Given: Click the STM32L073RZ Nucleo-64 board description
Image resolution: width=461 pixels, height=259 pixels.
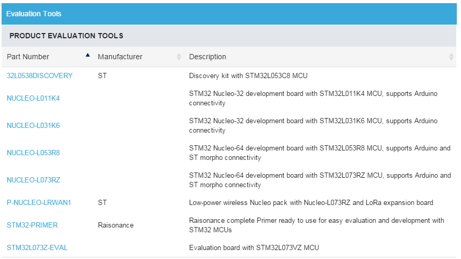Looking at the screenshot, I should pyautogui.click(x=320, y=180).
